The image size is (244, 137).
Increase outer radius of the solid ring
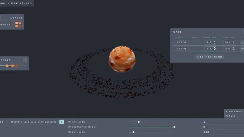coord(233,41)
